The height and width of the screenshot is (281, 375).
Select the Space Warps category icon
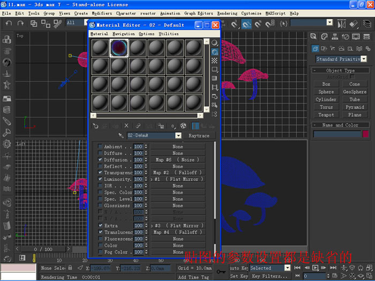point(359,49)
